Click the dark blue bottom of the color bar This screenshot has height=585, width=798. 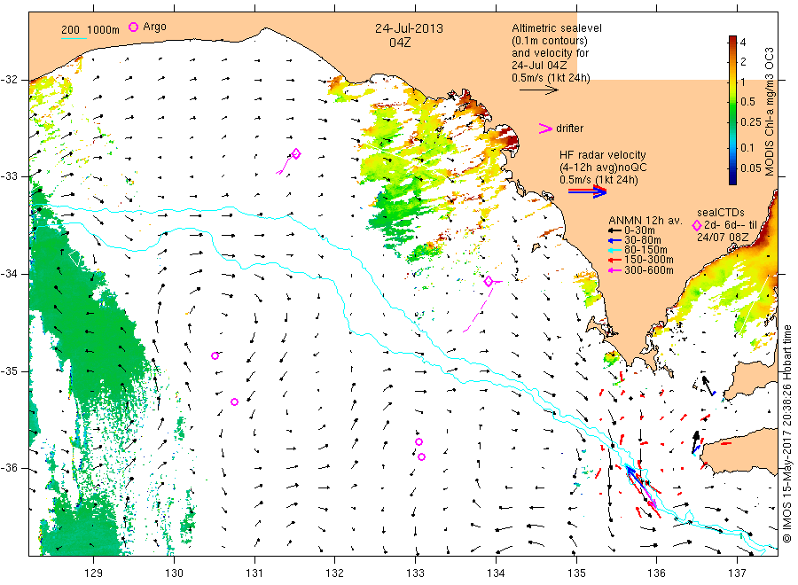pyautogui.click(x=733, y=180)
